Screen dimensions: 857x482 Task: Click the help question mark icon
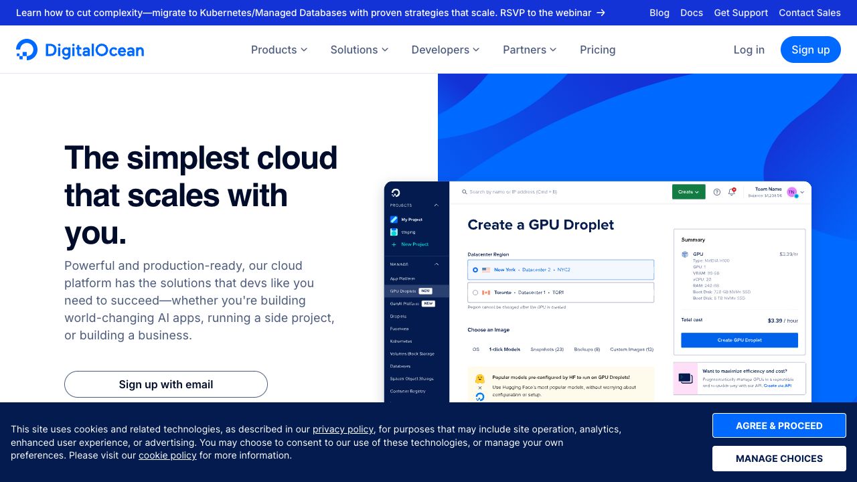point(716,192)
